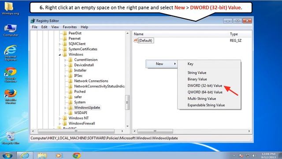The image size is (282, 159).
Task: Select New in the context menu
Action: (x=162, y=64)
